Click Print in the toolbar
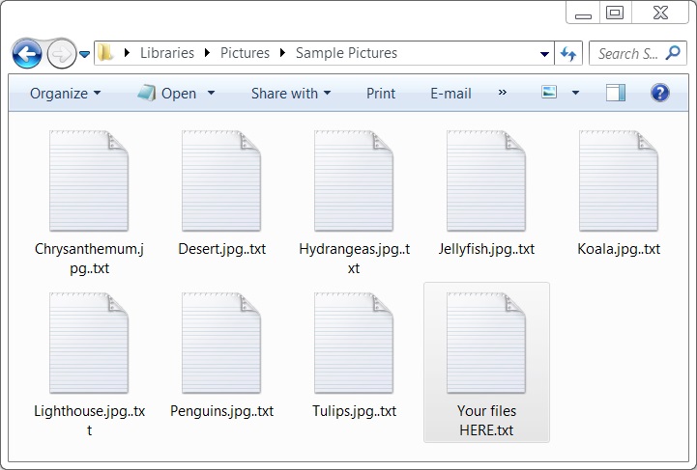697x470 pixels. (x=381, y=94)
